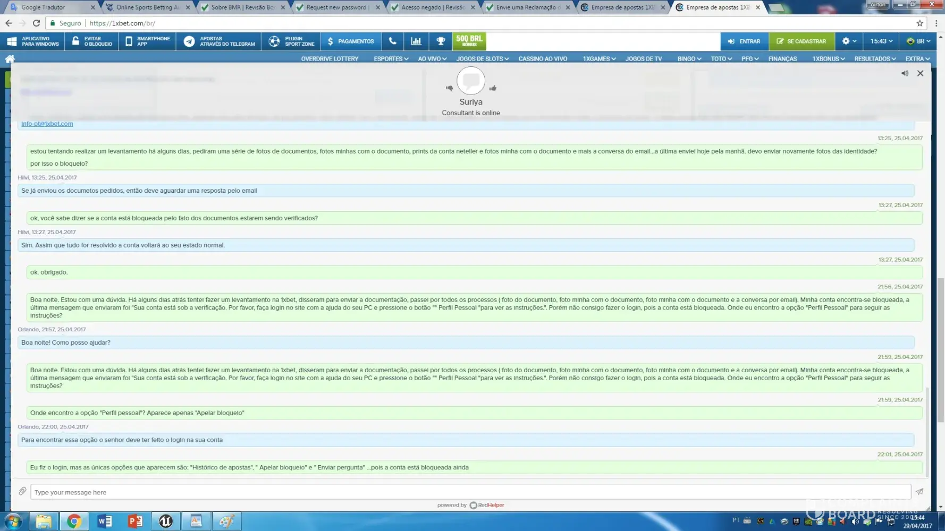Open Smartphone App page

pyautogui.click(x=147, y=41)
